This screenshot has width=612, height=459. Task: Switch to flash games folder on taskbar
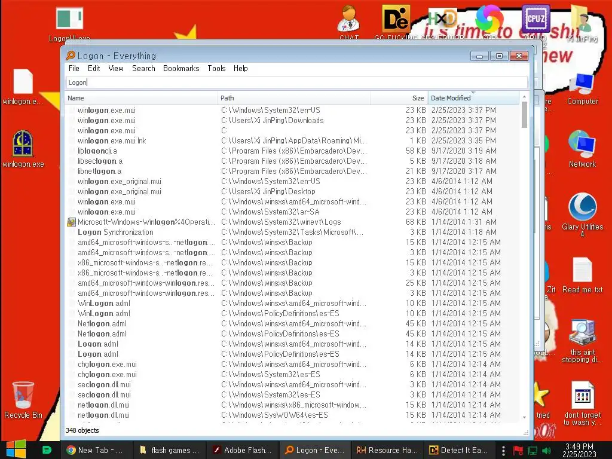tap(169, 450)
